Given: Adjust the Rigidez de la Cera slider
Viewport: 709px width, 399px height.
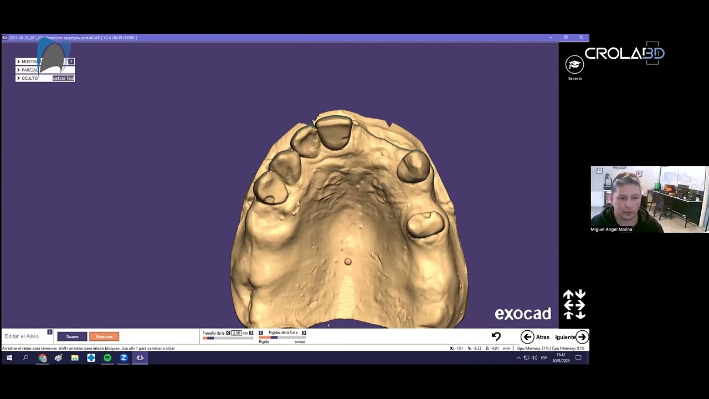Looking at the screenshot, I should click(282, 337).
